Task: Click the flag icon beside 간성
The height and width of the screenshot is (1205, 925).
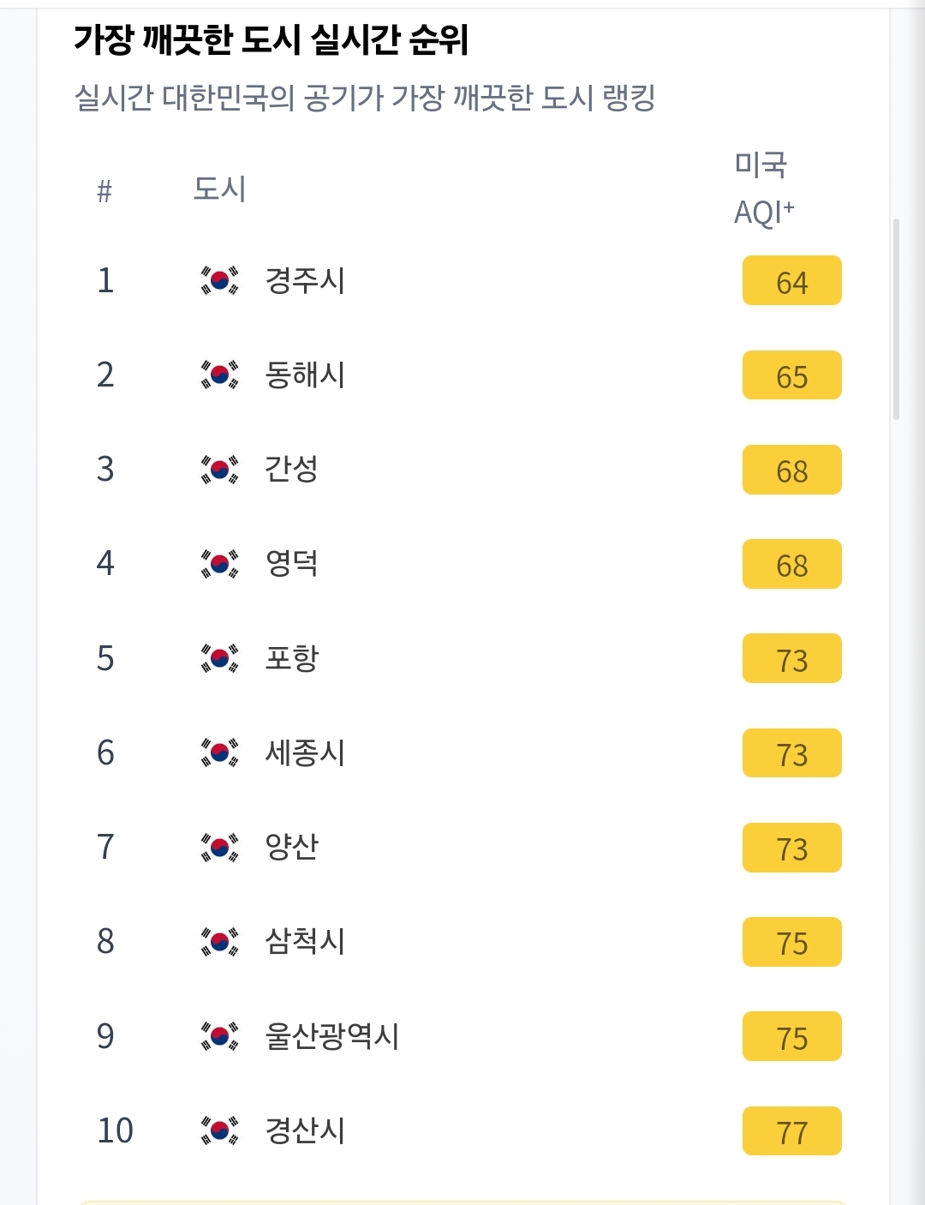Action: coord(219,469)
